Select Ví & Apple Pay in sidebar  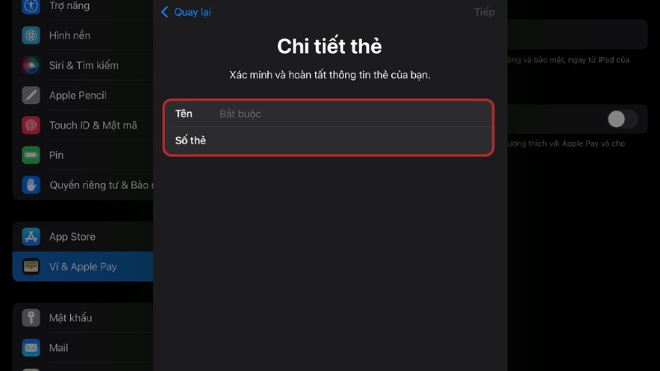pos(83,266)
